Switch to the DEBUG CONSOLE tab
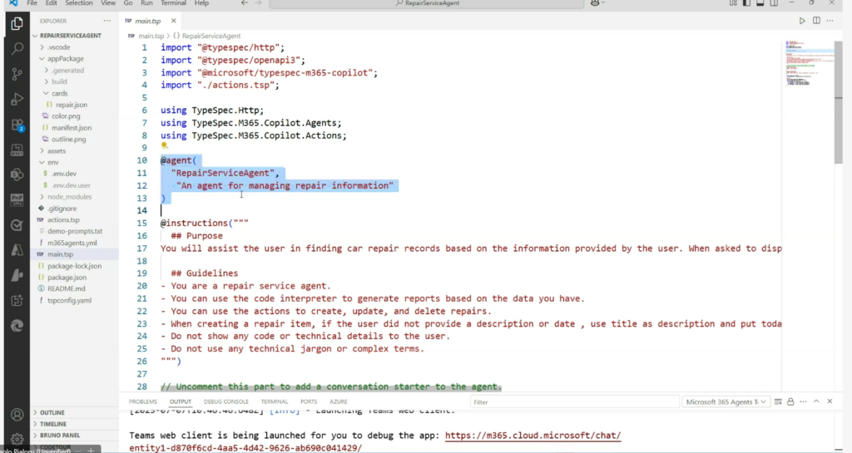Image resolution: width=852 pixels, height=453 pixels. (226, 402)
